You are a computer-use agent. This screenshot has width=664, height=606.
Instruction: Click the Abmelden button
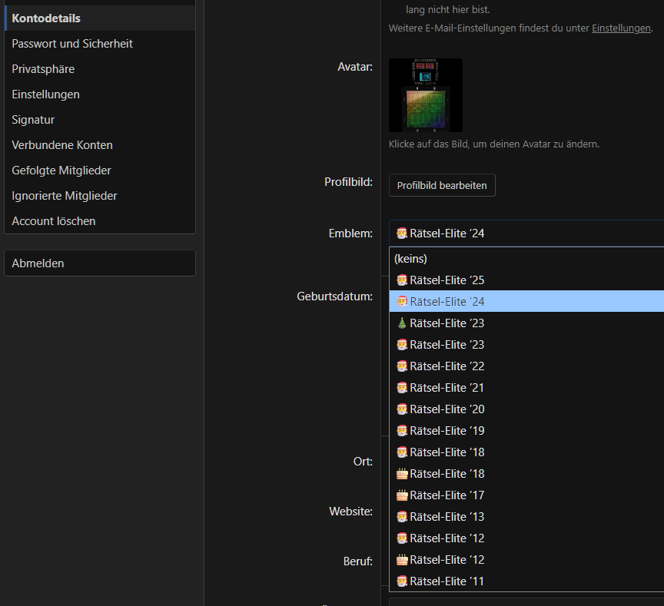pos(100,263)
